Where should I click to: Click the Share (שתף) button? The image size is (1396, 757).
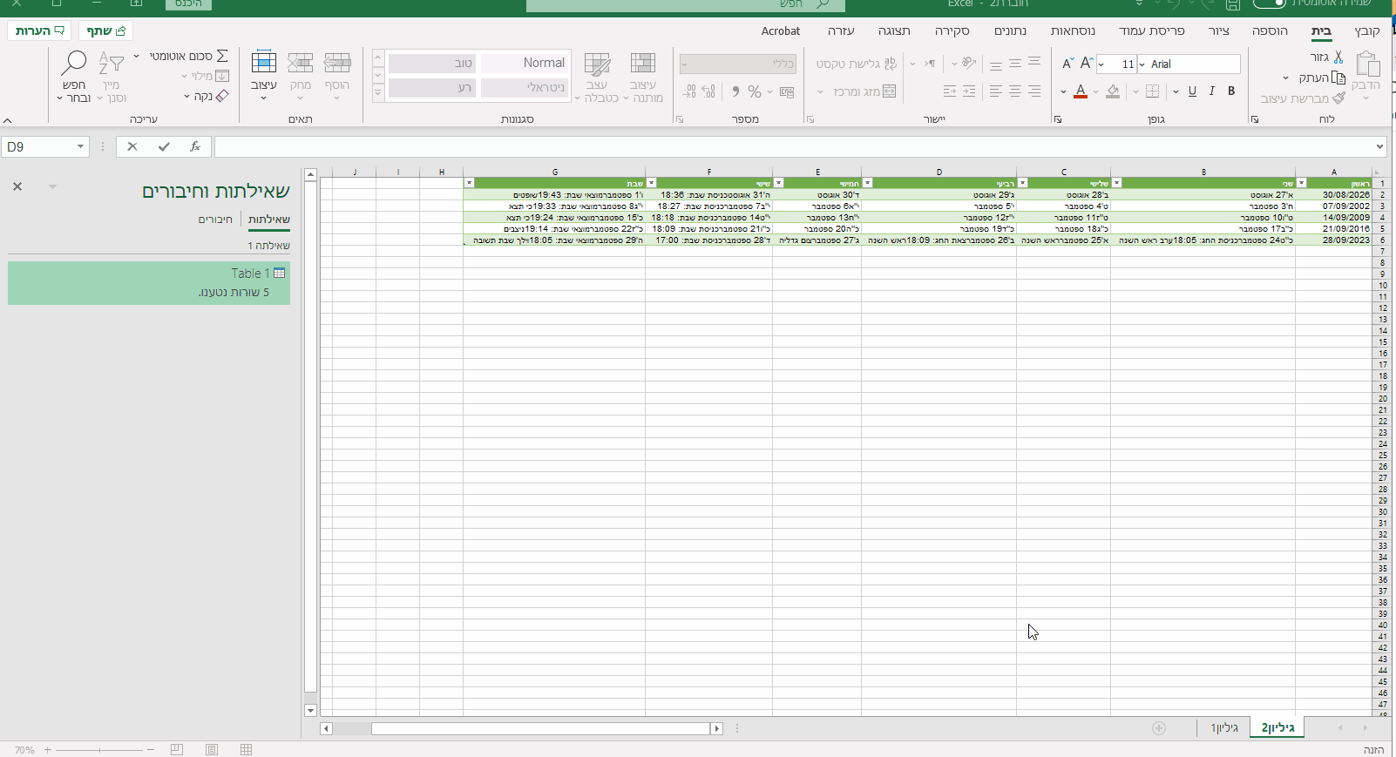[x=106, y=30]
